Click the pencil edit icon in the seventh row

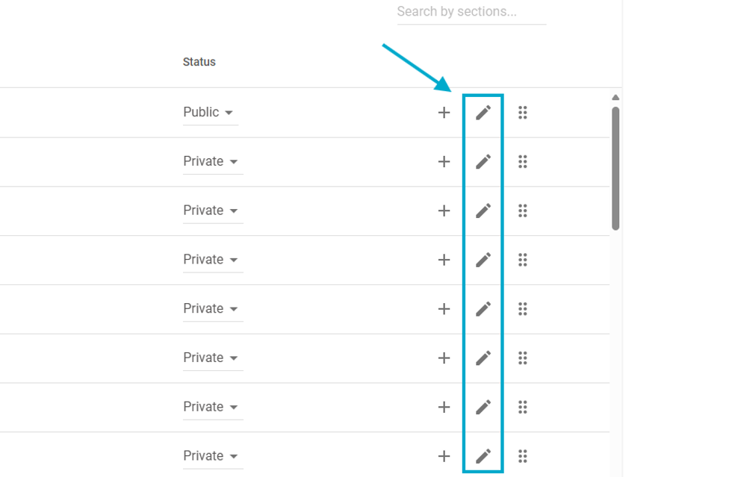pyautogui.click(x=483, y=407)
